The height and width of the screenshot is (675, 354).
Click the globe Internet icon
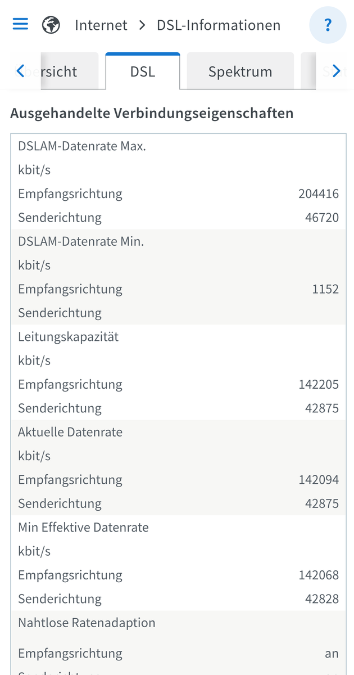pos(51,25)
